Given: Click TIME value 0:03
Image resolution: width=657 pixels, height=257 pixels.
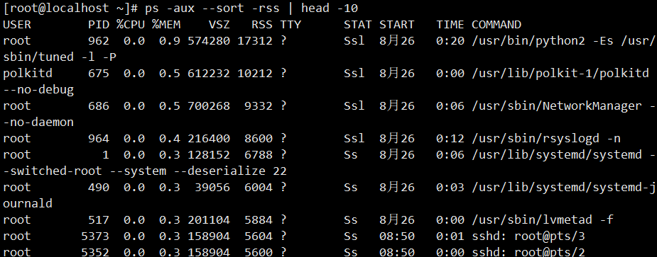Looking at the screenshot, I should 450,187.
